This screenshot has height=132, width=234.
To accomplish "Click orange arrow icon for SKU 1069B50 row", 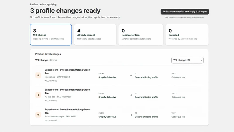I will pos(38,75).
